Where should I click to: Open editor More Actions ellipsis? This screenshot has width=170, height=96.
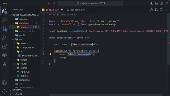(166, 10)
